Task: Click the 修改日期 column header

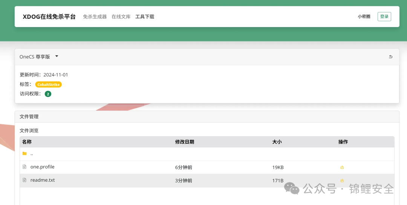Action: (x=185, y=142)
